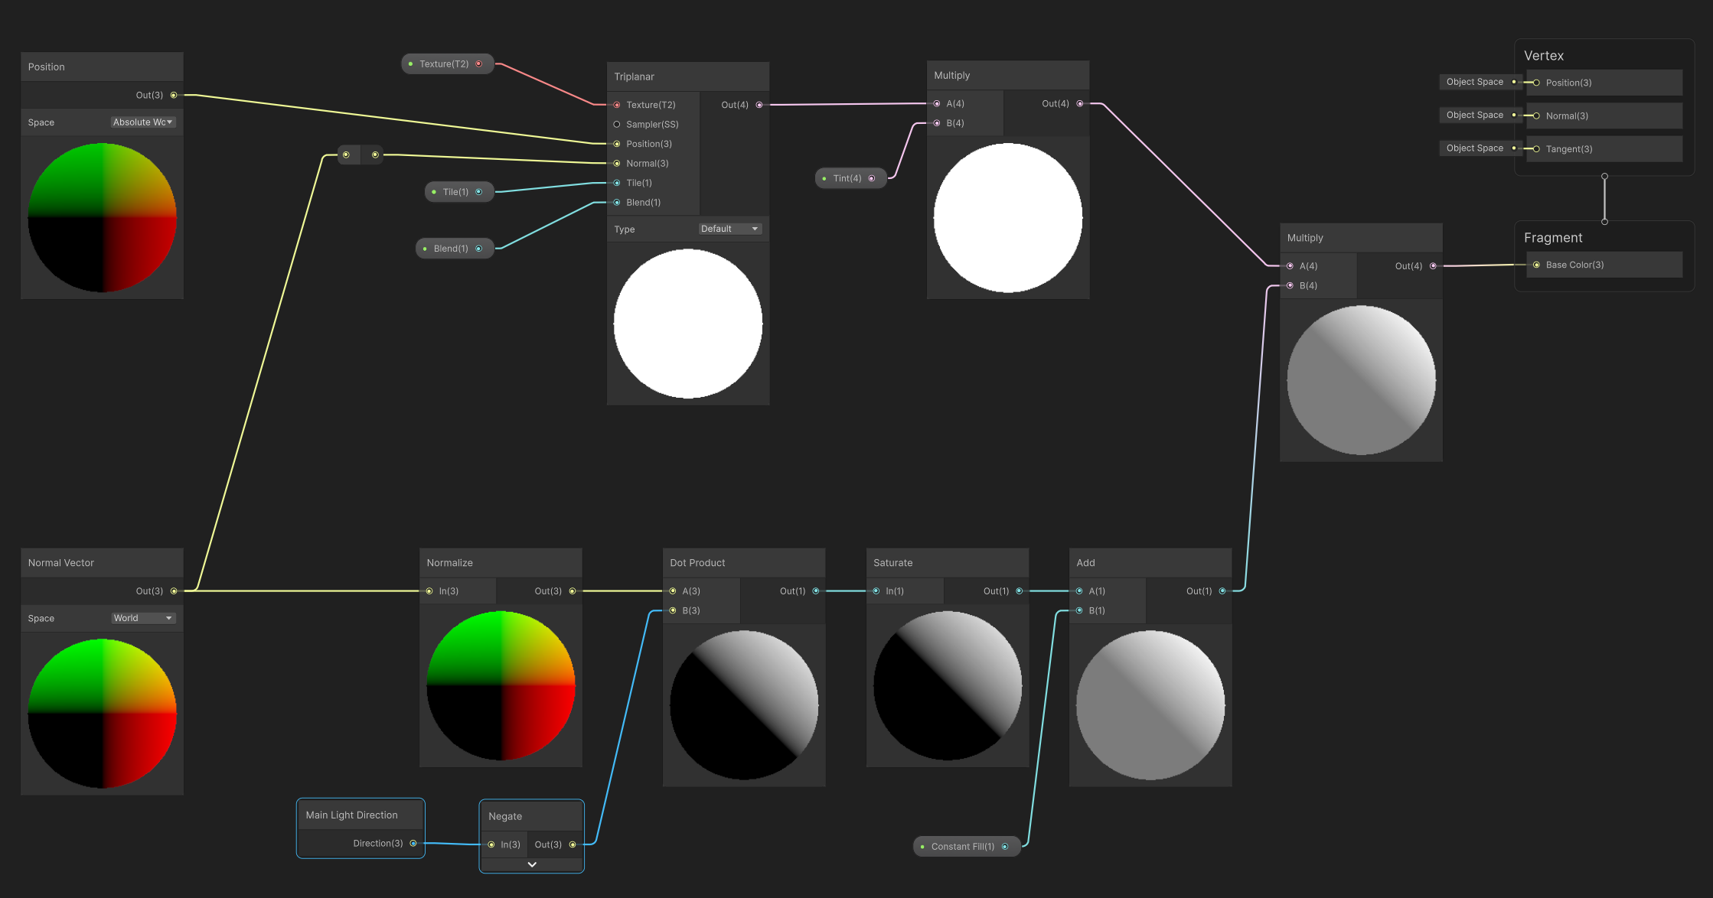The image size is (1713, 898).
Task: Click the Add node sphere preview
Action: [1150, 705]
